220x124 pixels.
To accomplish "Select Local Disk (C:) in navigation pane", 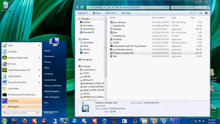I will 89,70.
